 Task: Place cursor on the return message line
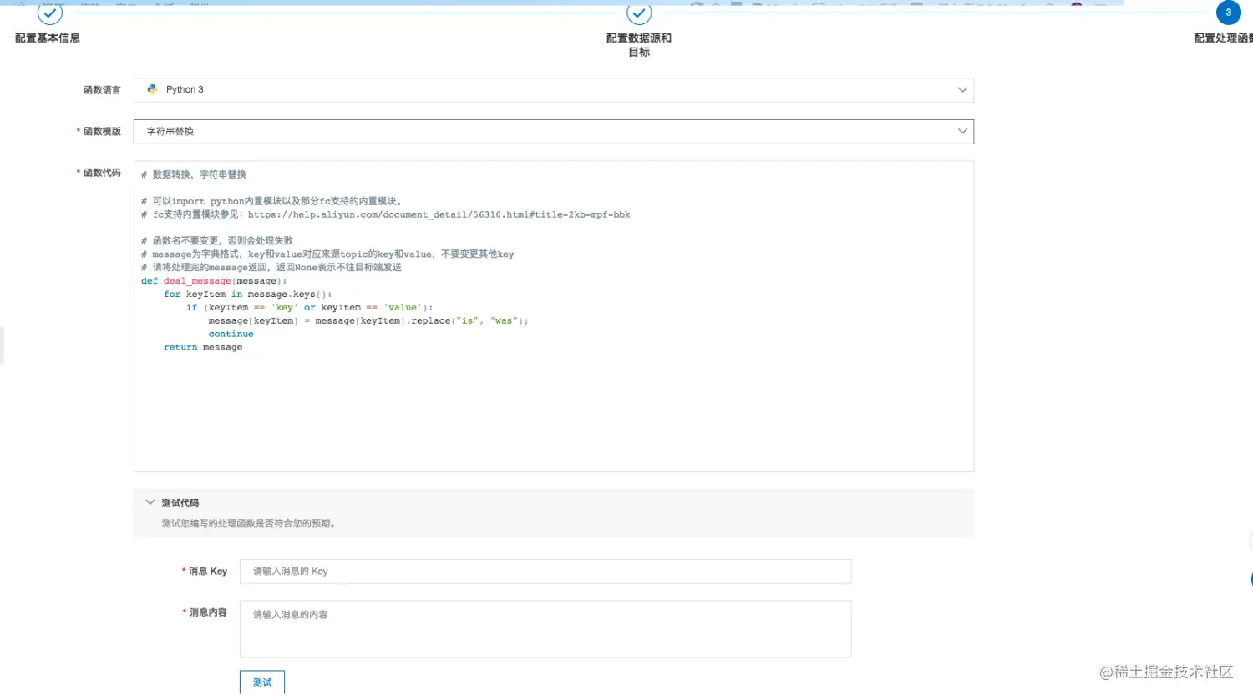coord(203,348)
